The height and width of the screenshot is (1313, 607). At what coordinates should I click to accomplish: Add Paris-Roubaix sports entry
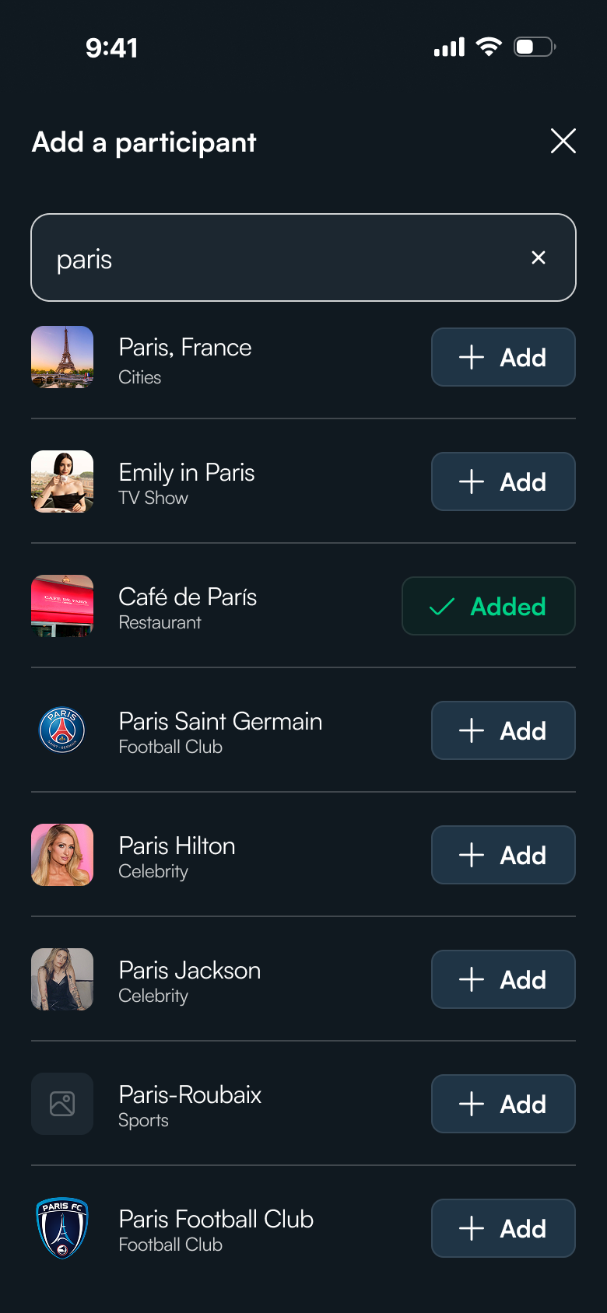[x=503, y=1104]
